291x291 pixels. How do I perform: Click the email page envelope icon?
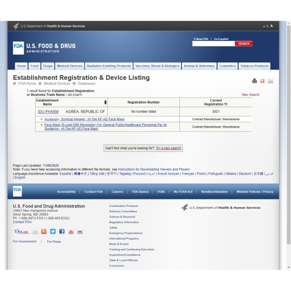(x=271, y=81)
